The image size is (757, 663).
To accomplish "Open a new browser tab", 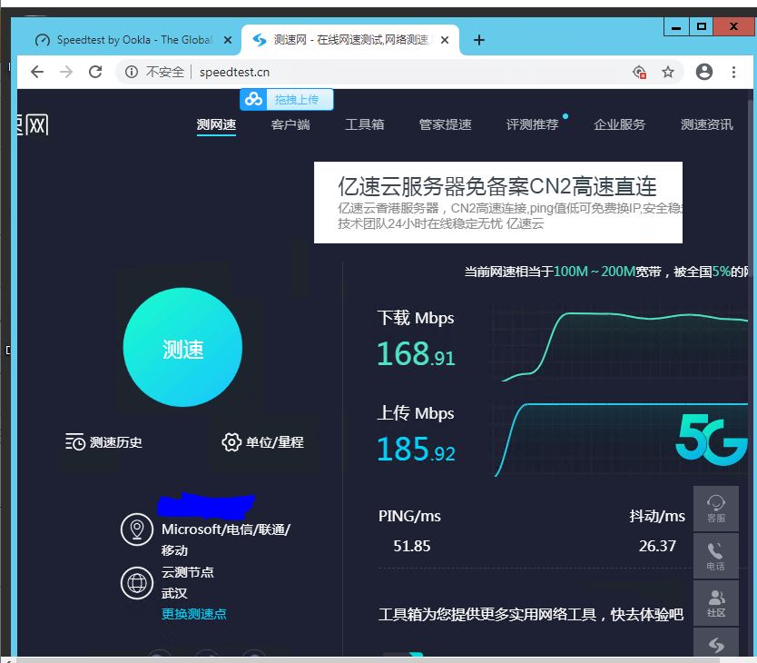I will coord(479,40).
